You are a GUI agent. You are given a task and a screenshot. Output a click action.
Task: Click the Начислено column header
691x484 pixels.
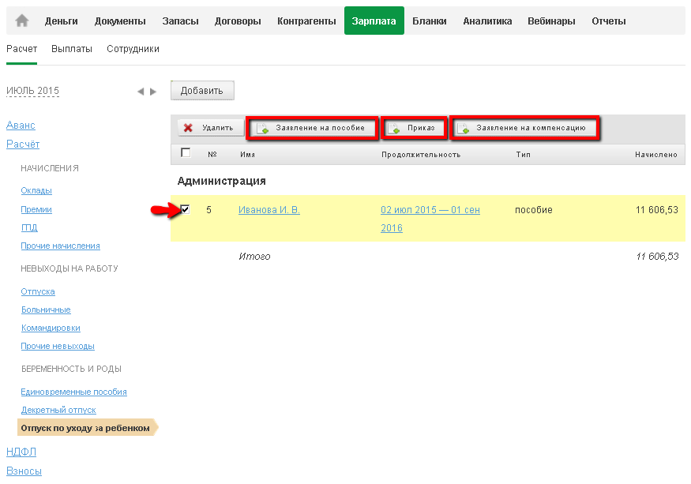click(x=655, y=154)
